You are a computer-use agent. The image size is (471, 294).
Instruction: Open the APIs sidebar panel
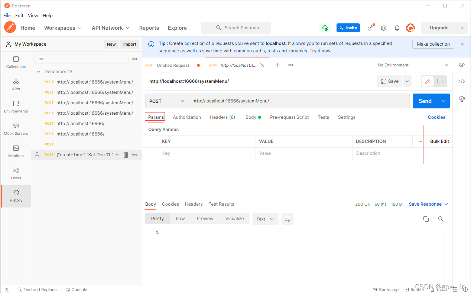(x=16, y=85)
